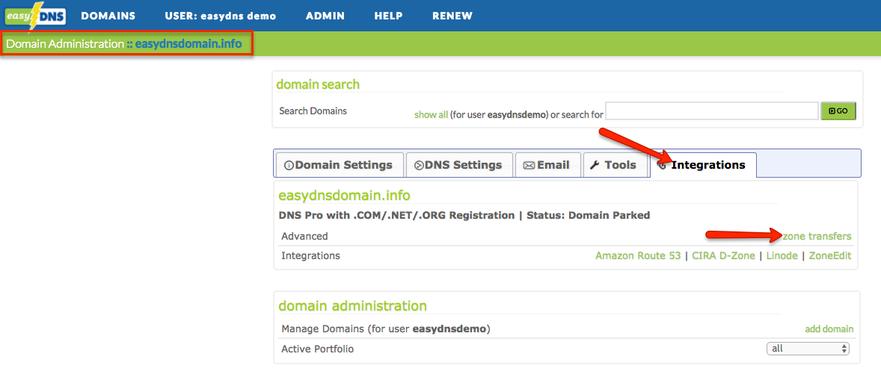Open the Linode integration
The height and width of the screenshot is (380, 881).
pos(782,255)
